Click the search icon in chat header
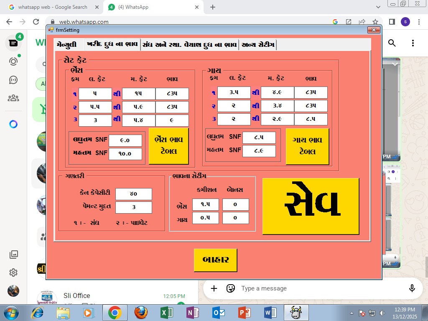428x321 pixels. 392,43
